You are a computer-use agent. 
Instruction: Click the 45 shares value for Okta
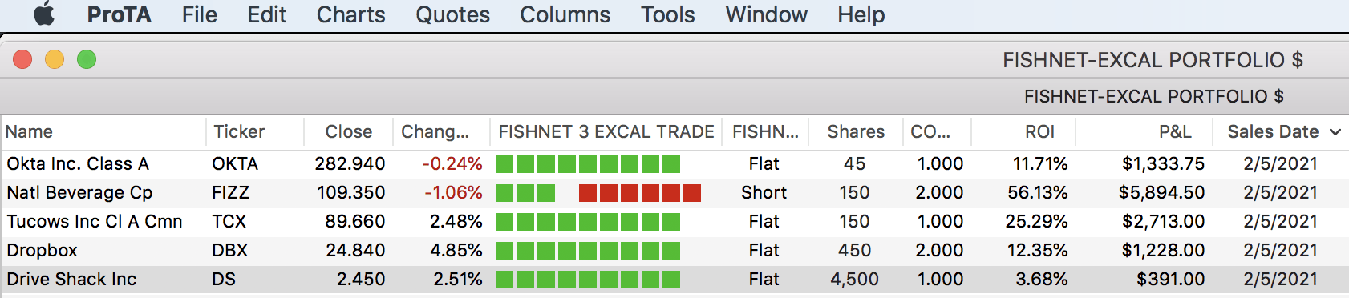point(854,163)
